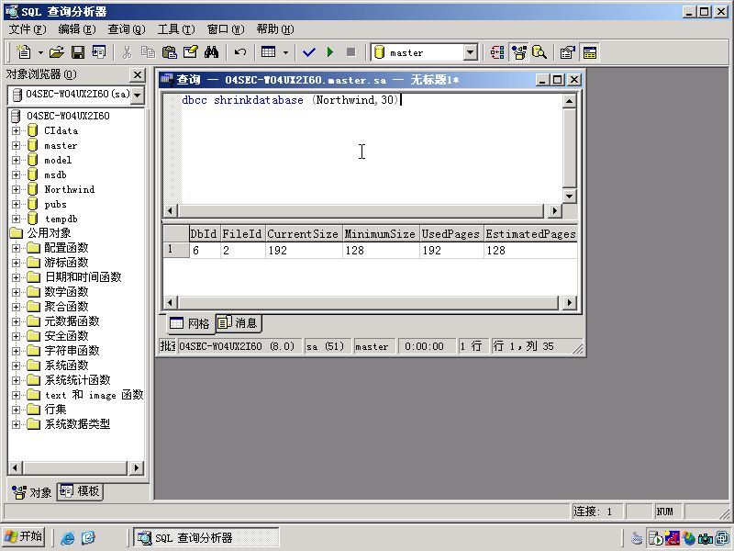Toggle the Object Browser toolbar button
Screen dimensions: 734x551
click(518, 52)
